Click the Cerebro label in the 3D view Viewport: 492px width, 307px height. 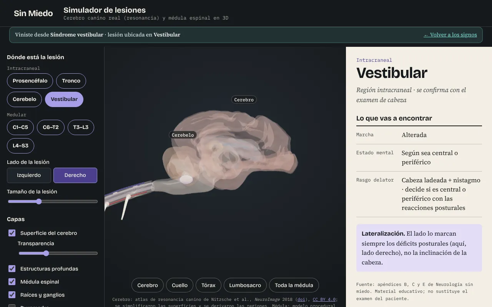point(244,100)
